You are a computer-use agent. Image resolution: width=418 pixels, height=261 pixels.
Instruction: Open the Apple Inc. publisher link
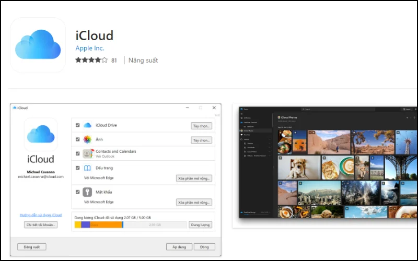click(89, 48)
